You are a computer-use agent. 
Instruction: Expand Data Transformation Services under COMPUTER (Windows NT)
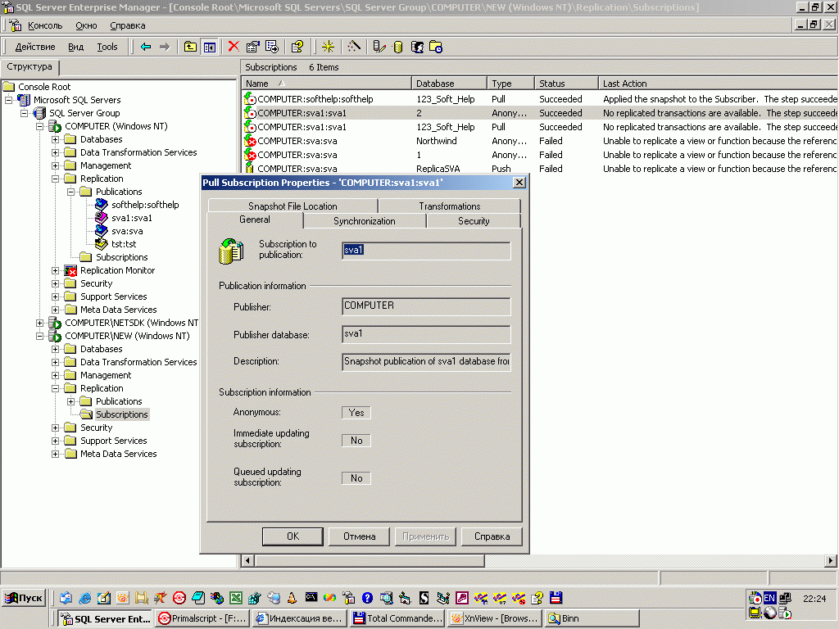(55, 153)
